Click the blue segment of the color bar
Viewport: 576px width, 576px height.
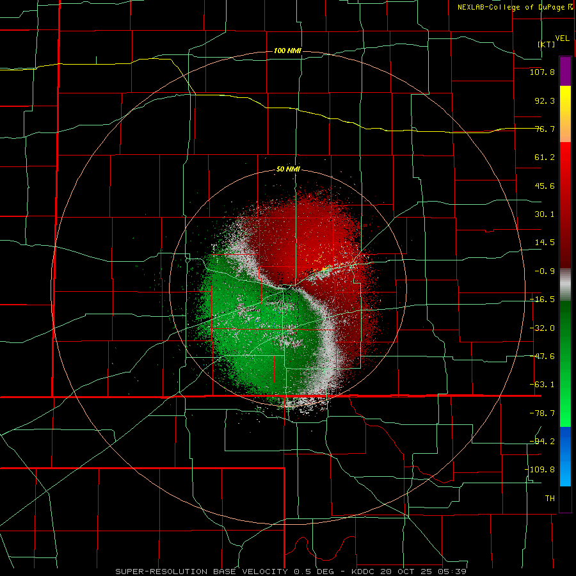tap(565, 456)
